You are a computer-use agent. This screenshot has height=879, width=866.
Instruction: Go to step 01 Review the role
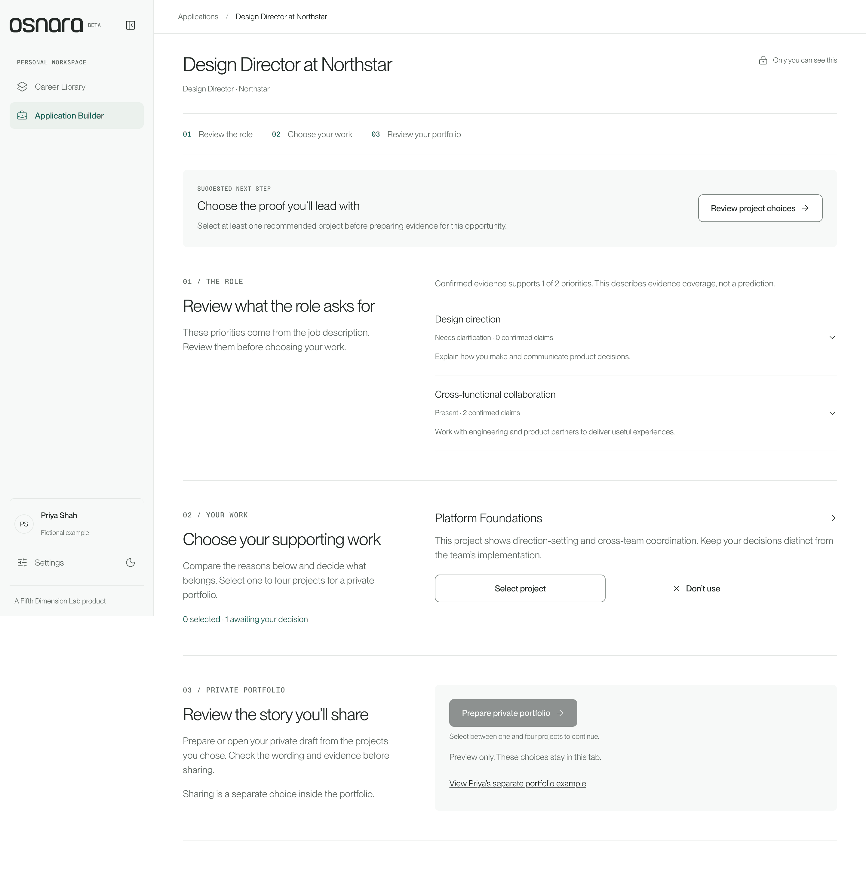[217, 134]
